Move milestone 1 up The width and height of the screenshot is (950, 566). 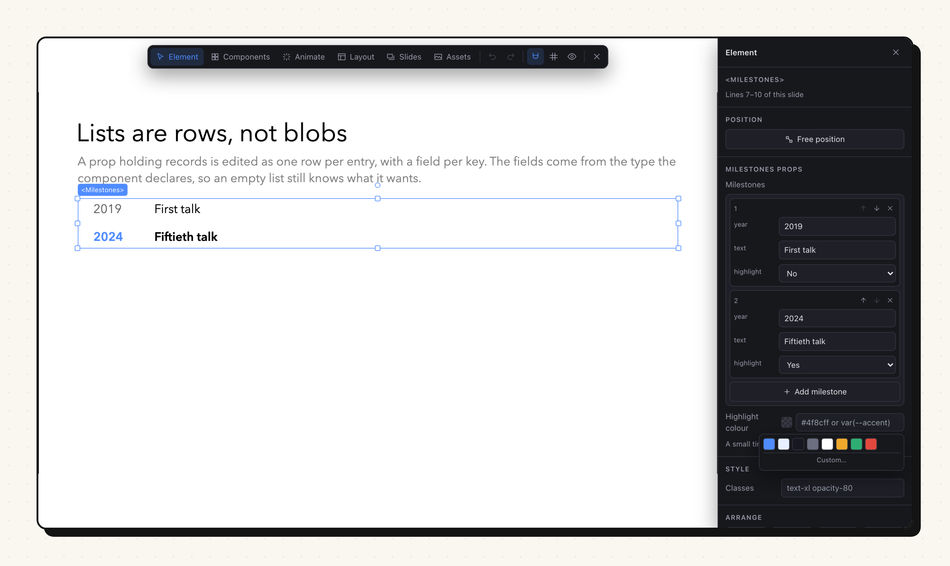[x=864, y=208]
